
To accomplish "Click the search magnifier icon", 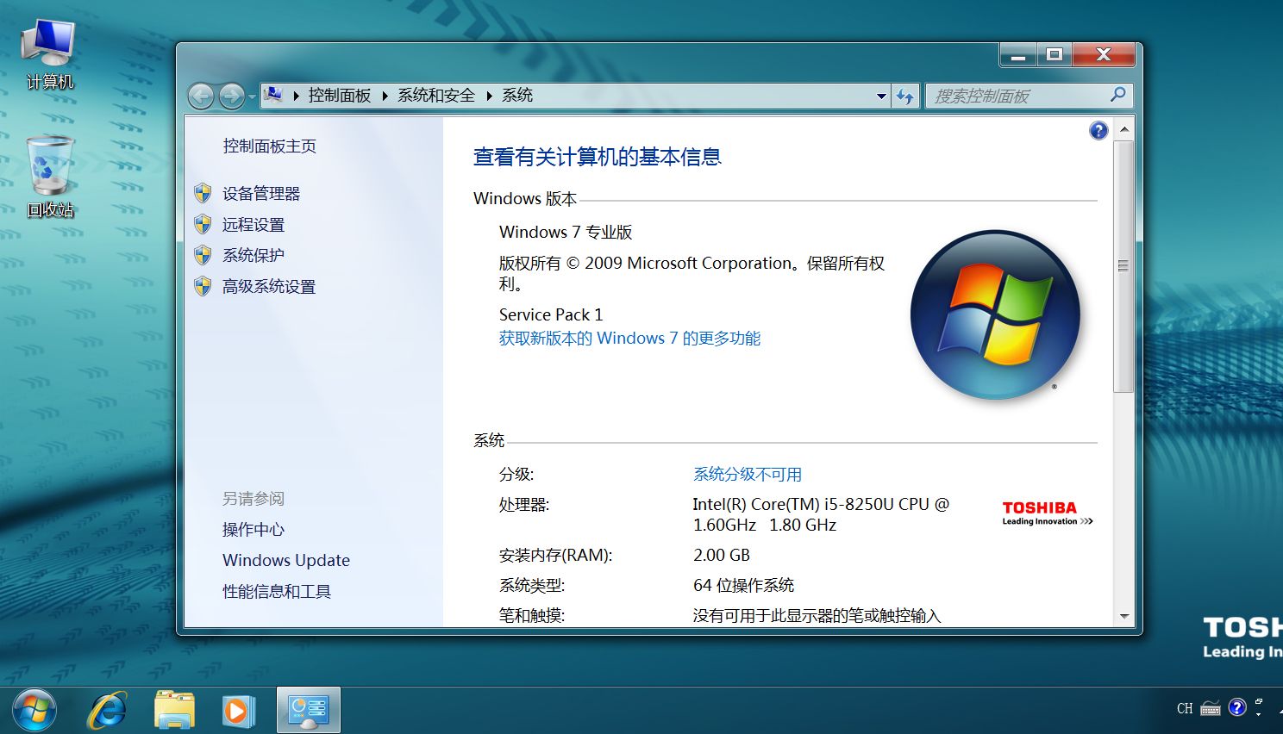I will coord(1118,95).
